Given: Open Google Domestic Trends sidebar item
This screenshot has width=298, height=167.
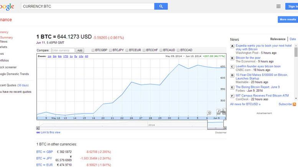Looking at the screenshot, I should [14, 74].
